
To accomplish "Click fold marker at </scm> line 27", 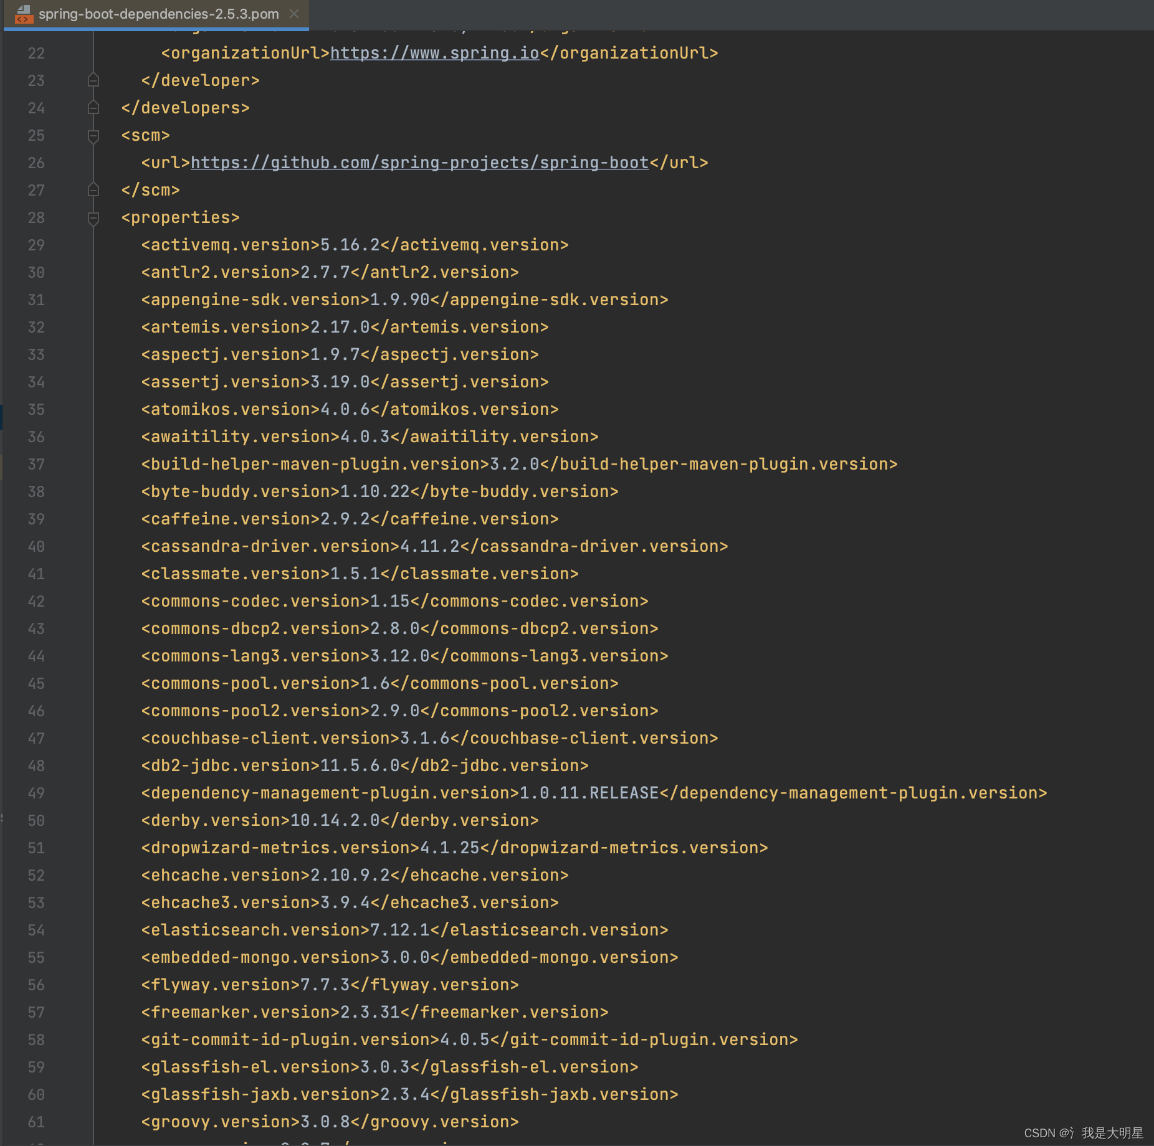I will pos(93,190).
